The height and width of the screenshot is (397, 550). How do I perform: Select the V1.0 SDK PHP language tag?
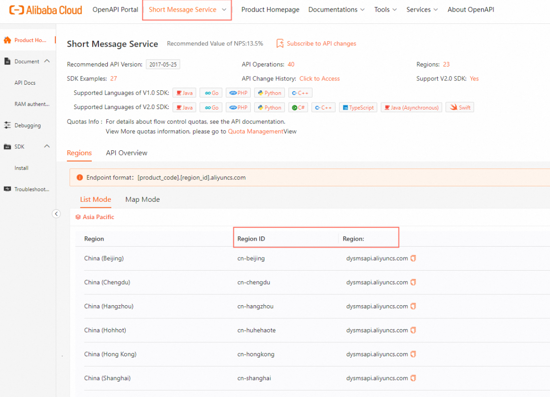(238, 93)
